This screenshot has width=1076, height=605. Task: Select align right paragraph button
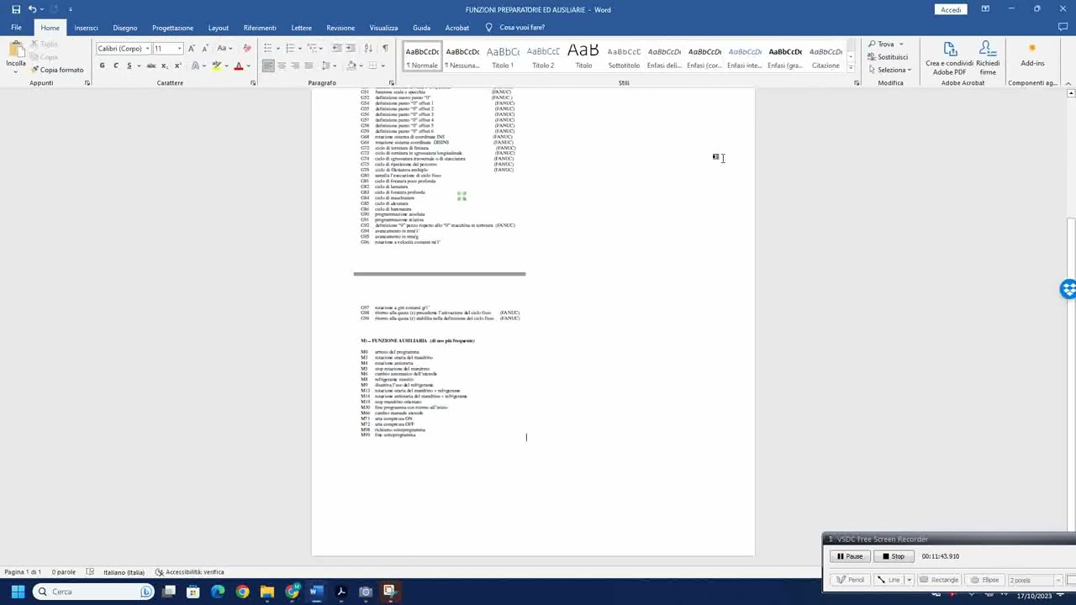295,66
